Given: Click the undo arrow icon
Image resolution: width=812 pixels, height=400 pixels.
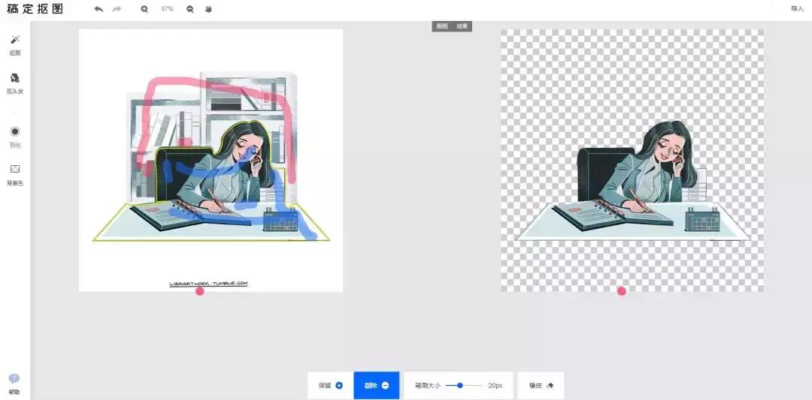Looking at the screenshot, I should [98, 9].
